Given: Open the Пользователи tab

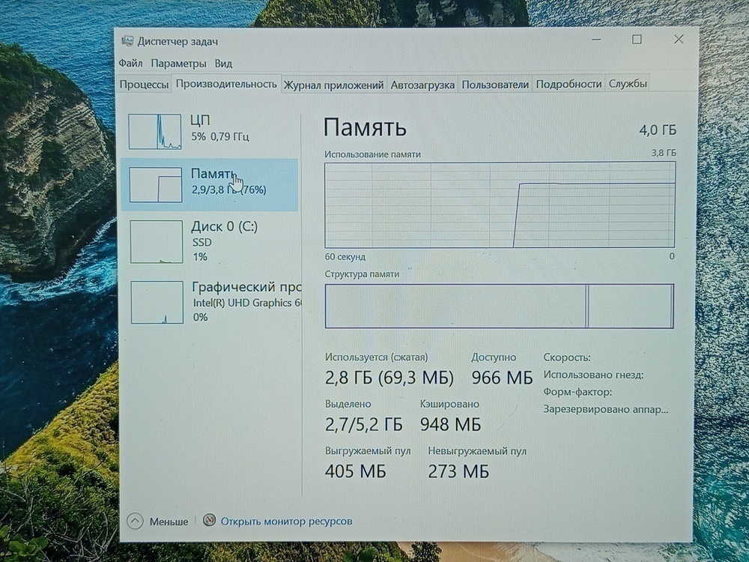Looking at the screenshot, I should [x=495, y=85].
